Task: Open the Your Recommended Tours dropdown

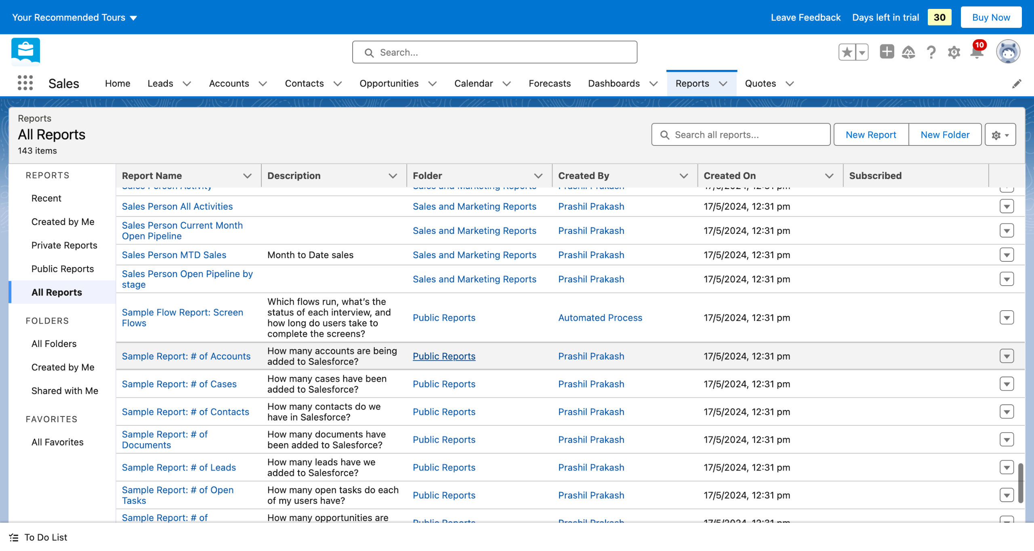Action: (75, 17)
